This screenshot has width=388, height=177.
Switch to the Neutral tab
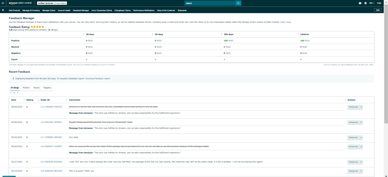(x=36, y=88)
